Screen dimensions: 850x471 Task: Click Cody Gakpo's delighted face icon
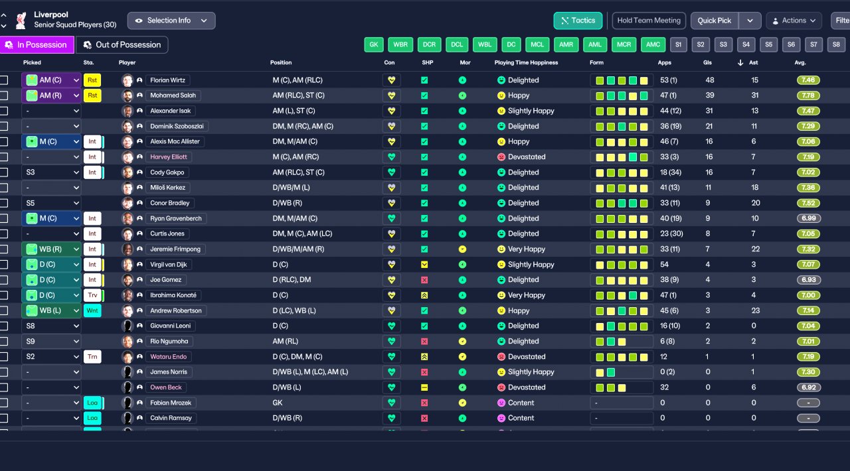click(501, 172)
